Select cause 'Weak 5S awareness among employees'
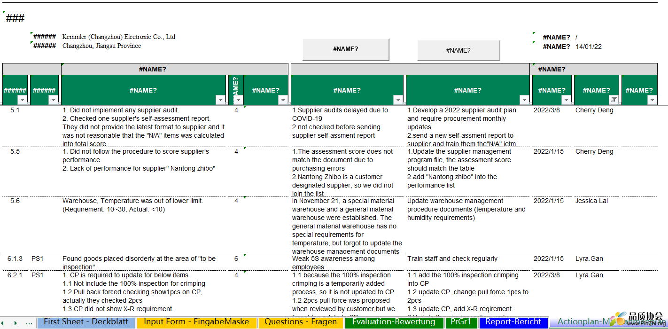 pyautogui.click(x=347, y=262)
